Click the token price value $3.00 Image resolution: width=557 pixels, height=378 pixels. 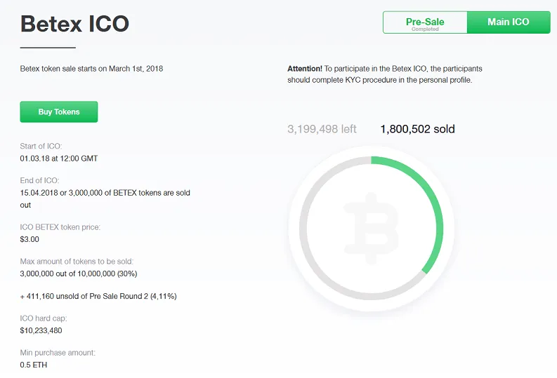click(x=30, y=239)
